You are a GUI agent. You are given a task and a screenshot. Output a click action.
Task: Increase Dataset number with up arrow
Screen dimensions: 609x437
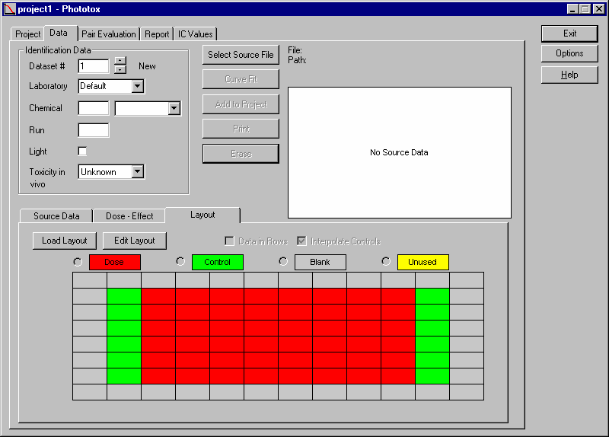(120, 61)
